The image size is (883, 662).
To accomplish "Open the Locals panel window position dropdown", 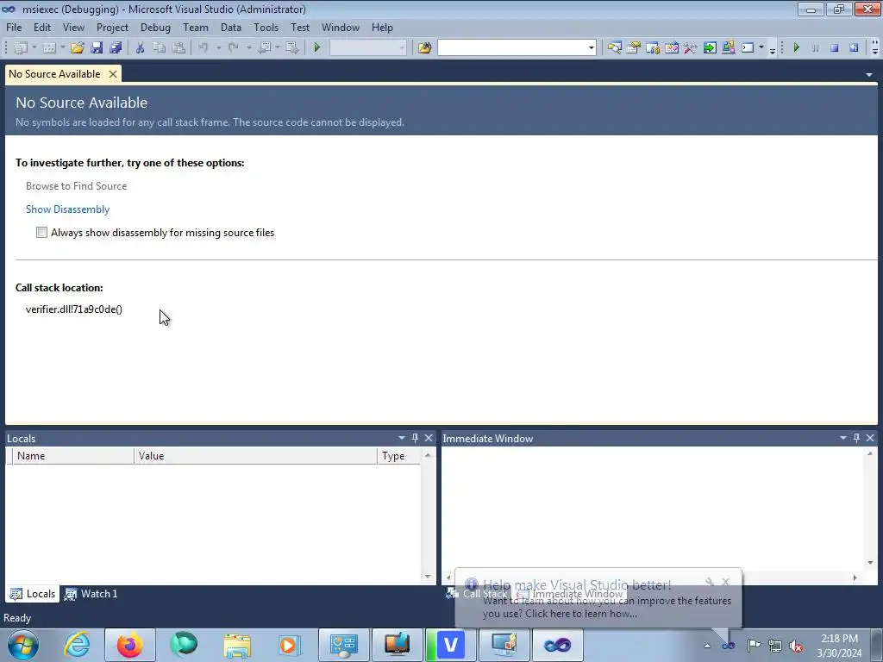I will coord(402,438).
